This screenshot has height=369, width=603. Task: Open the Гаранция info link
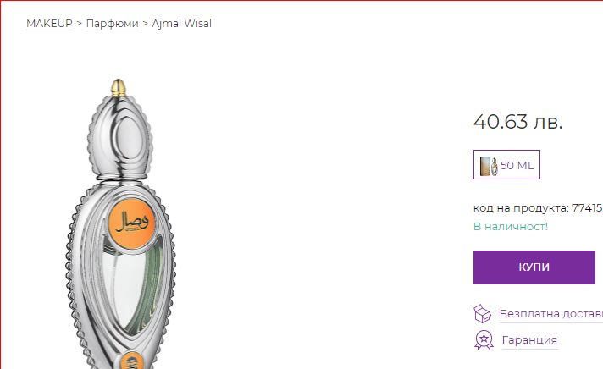[x=529, y=340]
